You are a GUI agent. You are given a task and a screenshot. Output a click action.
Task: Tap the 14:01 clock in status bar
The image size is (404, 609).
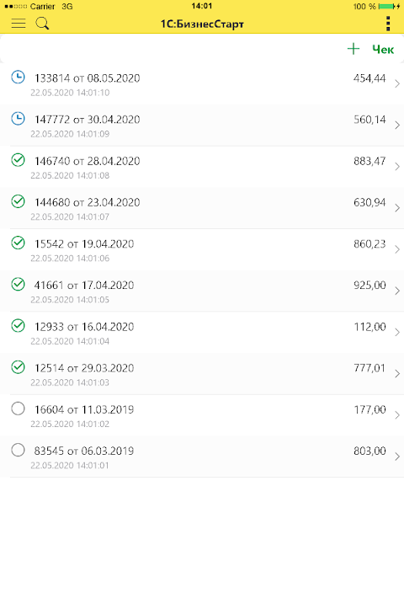point(202,6)
